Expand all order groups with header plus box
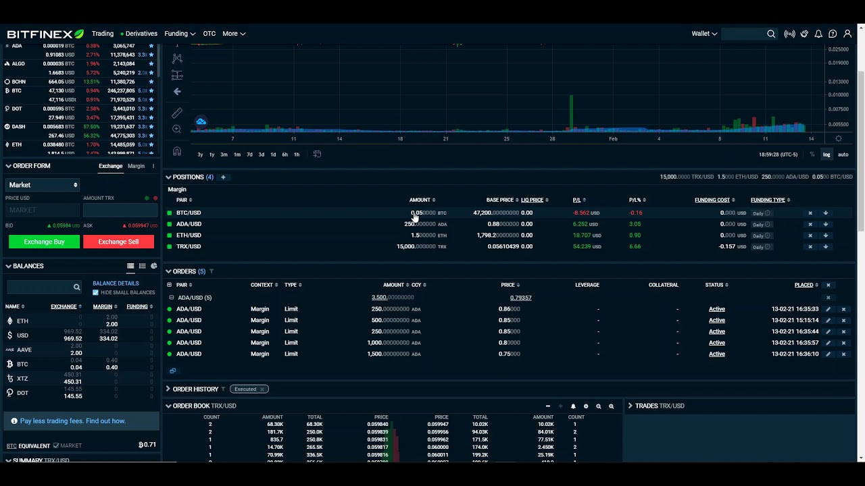This screenshot has width=865, height=486. coord(169,285)
